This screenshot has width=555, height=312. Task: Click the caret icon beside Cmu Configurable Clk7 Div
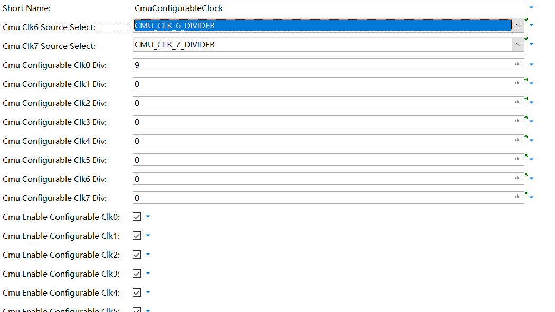pos(531,198)
